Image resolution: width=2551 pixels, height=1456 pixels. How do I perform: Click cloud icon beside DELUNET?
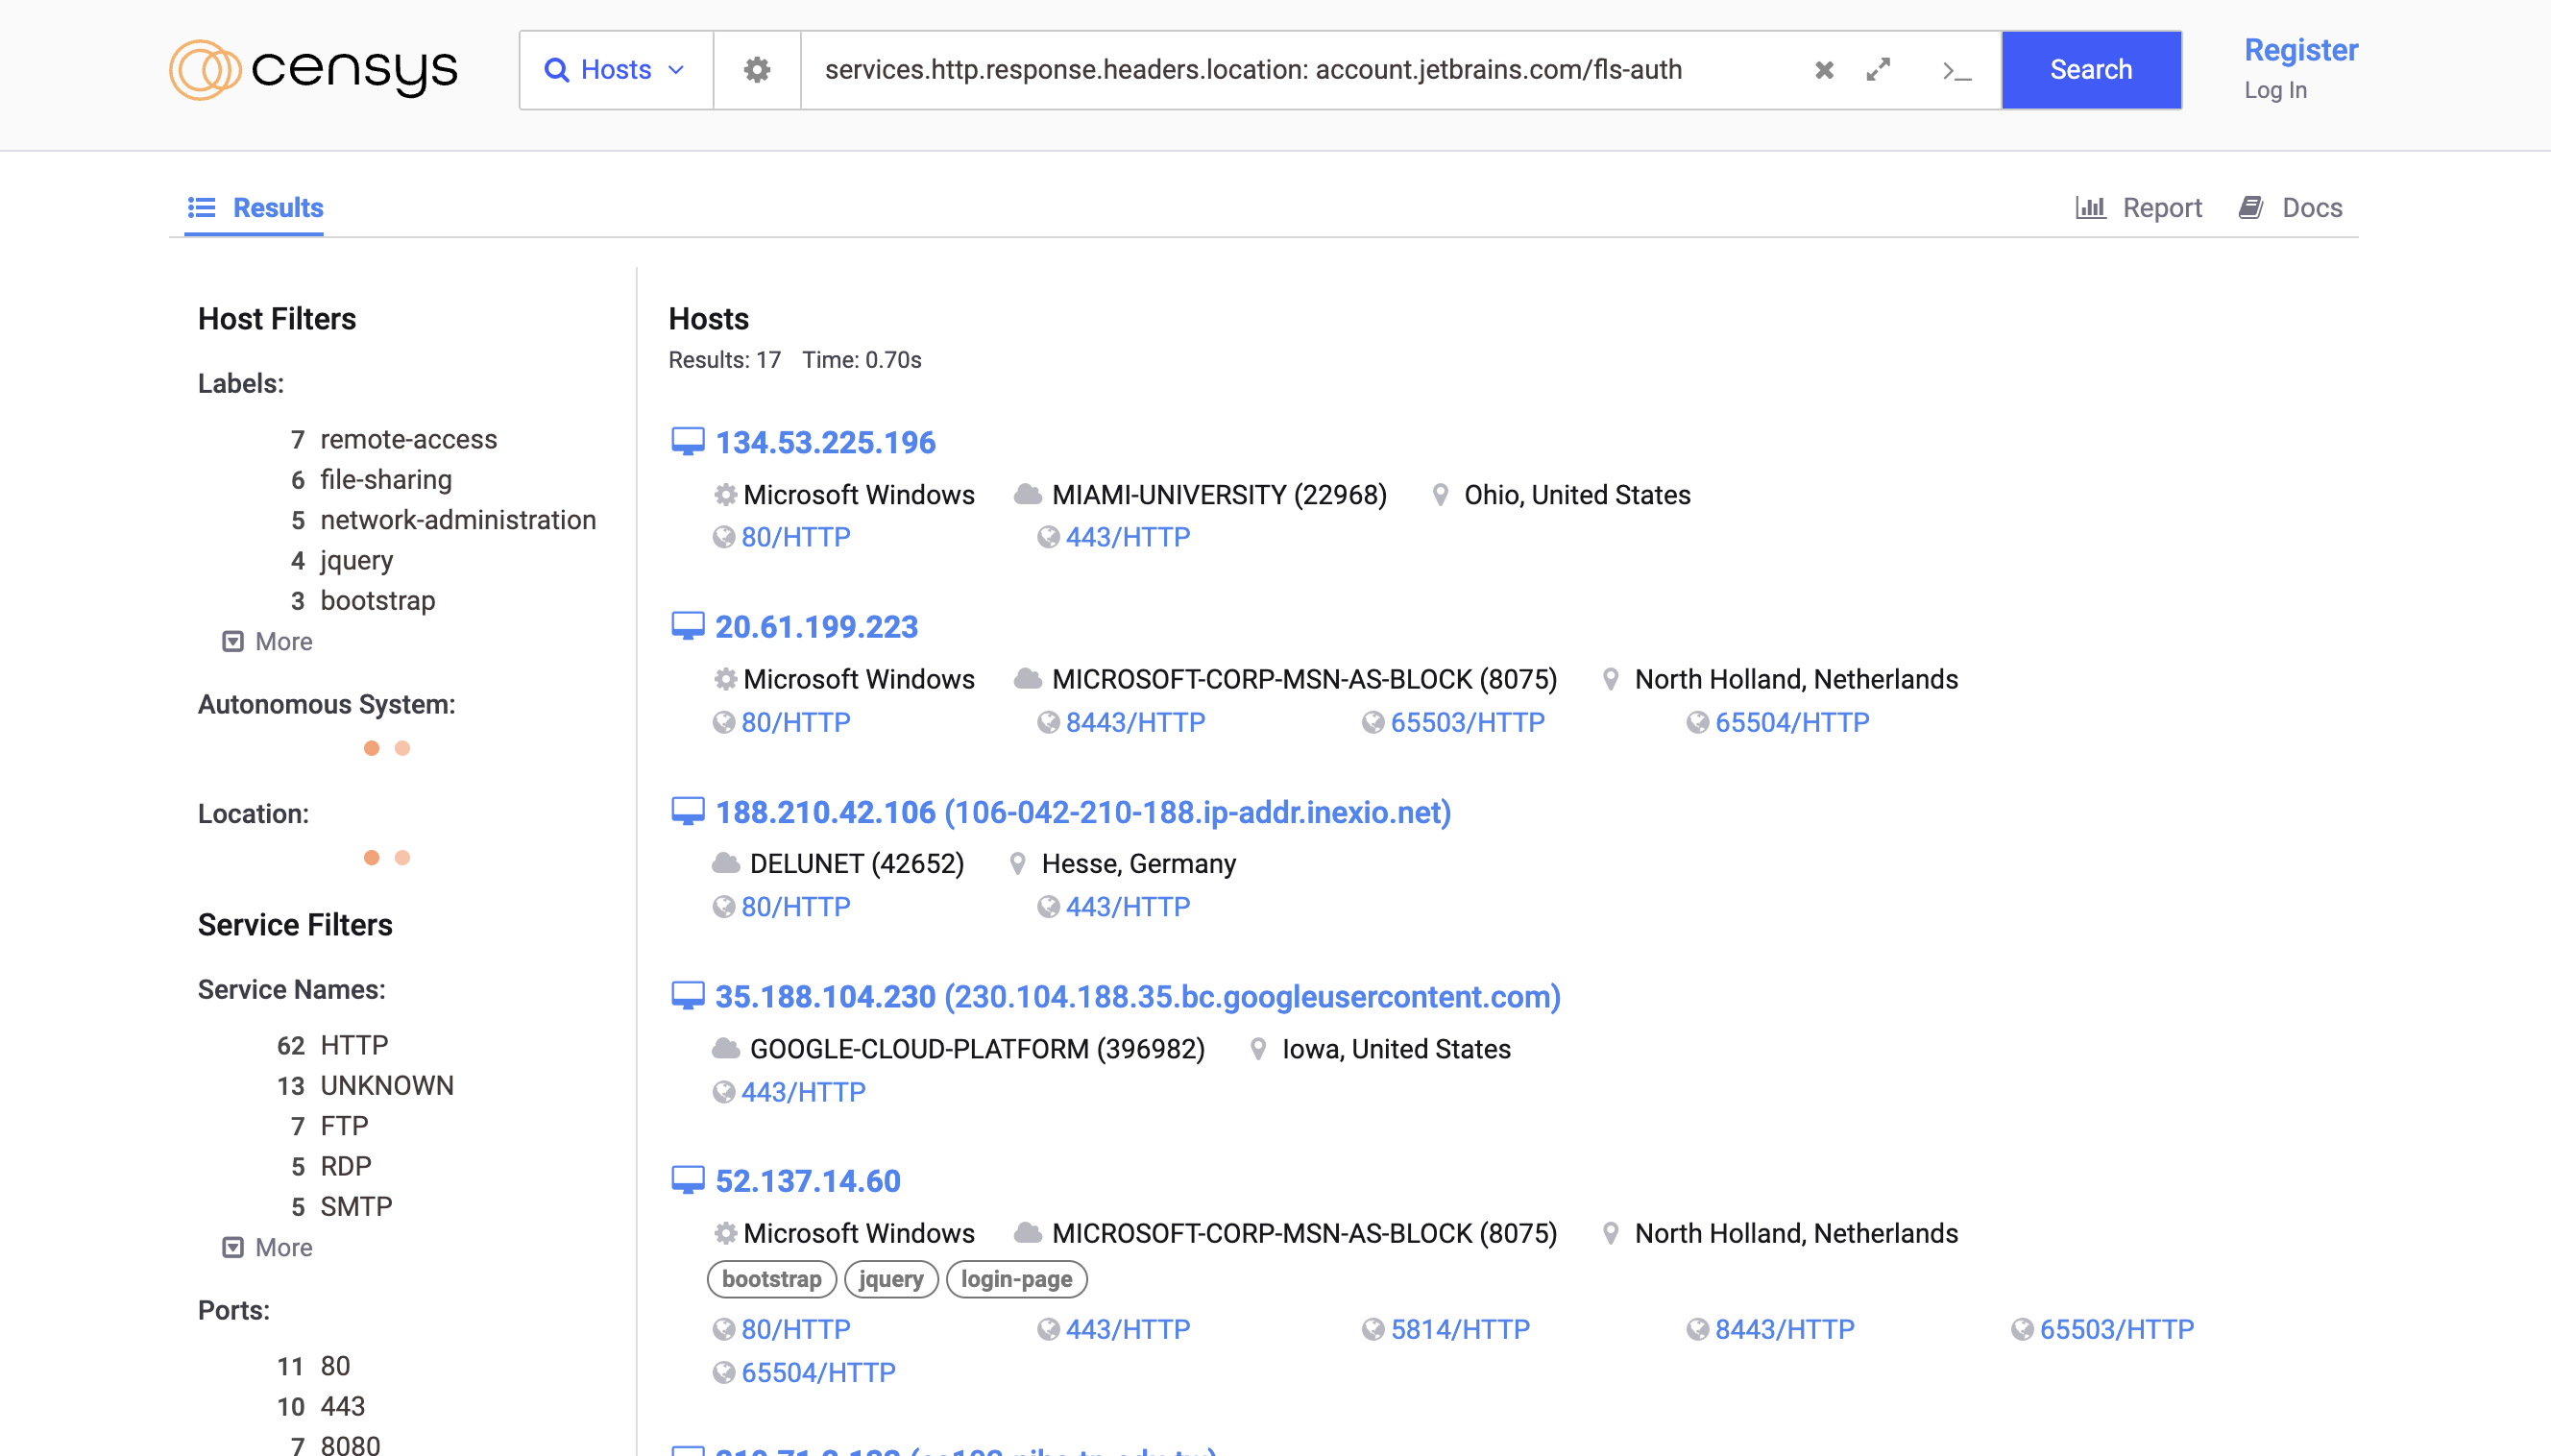tap(726, 864)
